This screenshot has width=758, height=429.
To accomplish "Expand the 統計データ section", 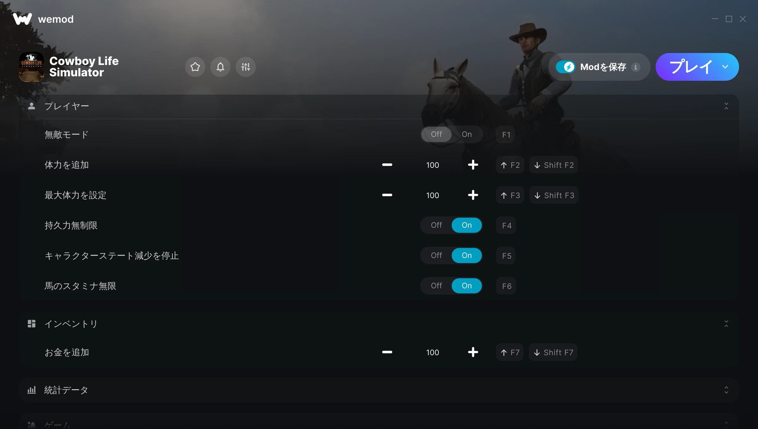I will pyautogui.click(x=726, y=390).
